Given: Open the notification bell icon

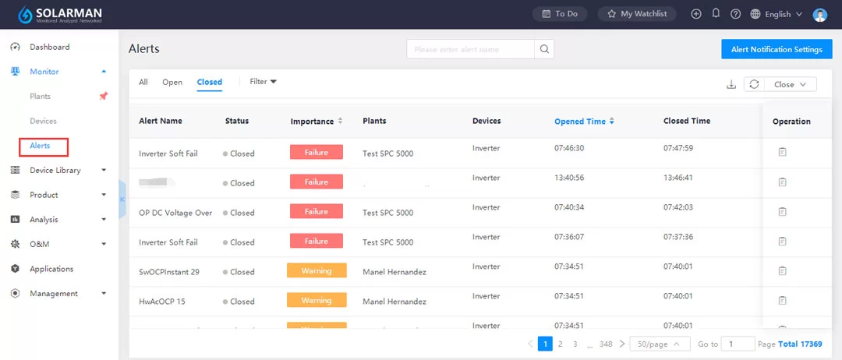Looking at the screenshot, I should click(716, 13).
